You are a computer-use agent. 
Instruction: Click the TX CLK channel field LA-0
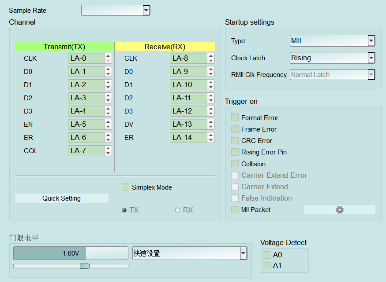pos(86,59)
